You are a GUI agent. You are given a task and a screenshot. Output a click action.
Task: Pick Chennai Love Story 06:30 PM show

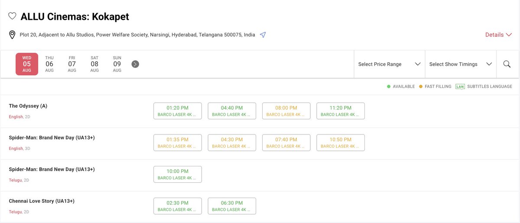pos(232,206)
